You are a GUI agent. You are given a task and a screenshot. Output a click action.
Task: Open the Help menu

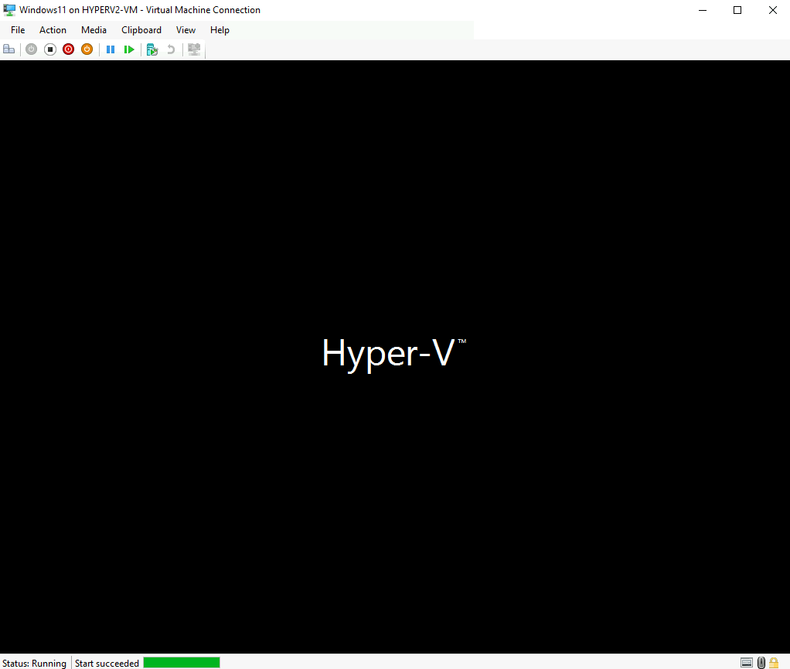point(220,30)
